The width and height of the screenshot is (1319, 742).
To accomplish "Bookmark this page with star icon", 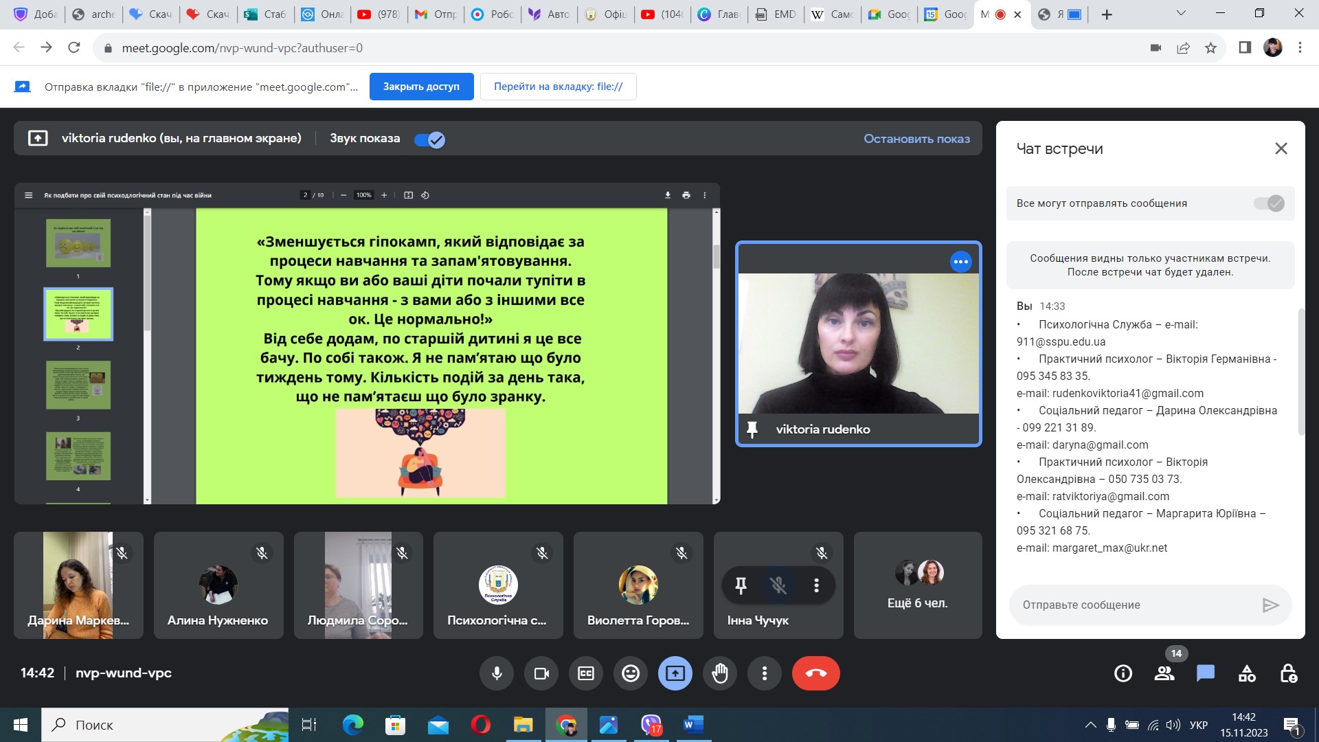I will [1210, 47].
